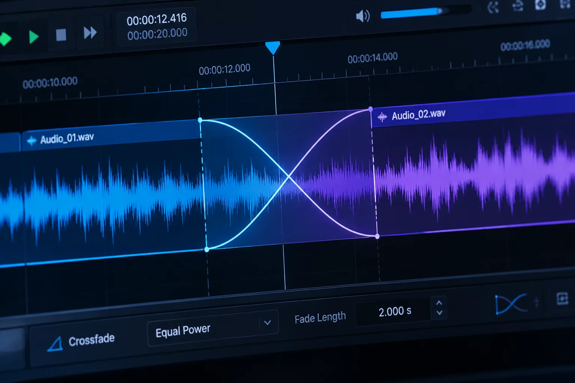Screen dimensions: 575x383
Task: Select the Audio_02.wav clip title
Action: click(x=419, y=114)
